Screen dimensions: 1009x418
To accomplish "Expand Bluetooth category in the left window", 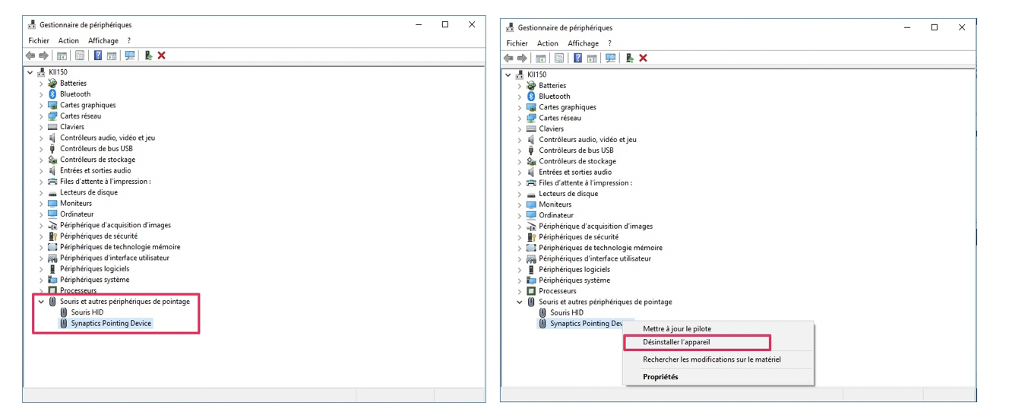I will tap(42, 94).
